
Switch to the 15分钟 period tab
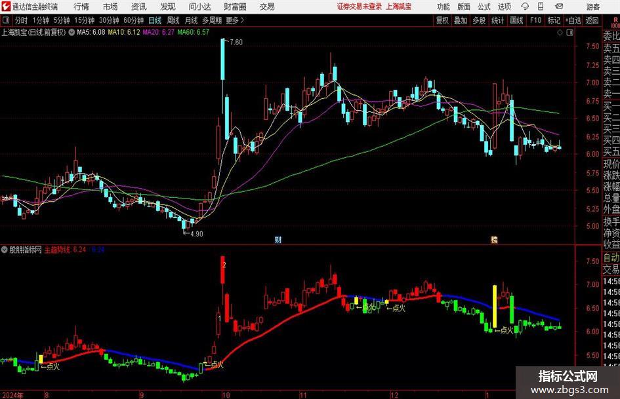pos(85,20)
